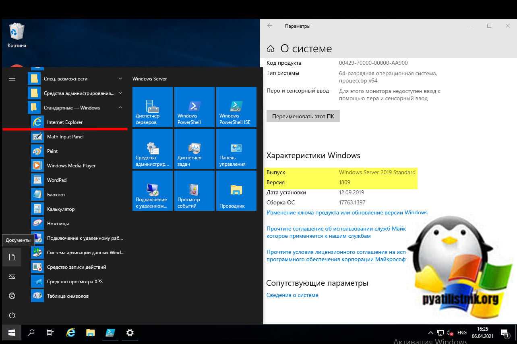Open Ножницы snipping tool
The image size is (517, 344).
coord(78,223)
